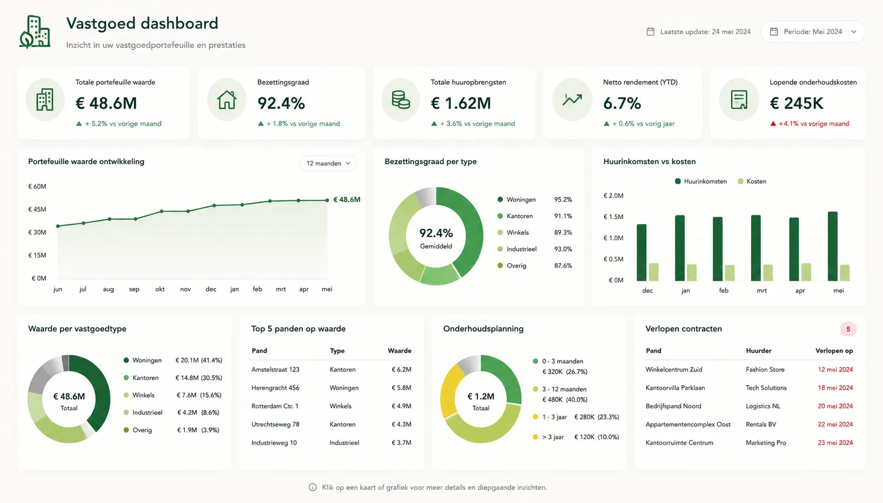
Task: Select Rotterdam Ctr. 1 property
Action: (332, 406)
